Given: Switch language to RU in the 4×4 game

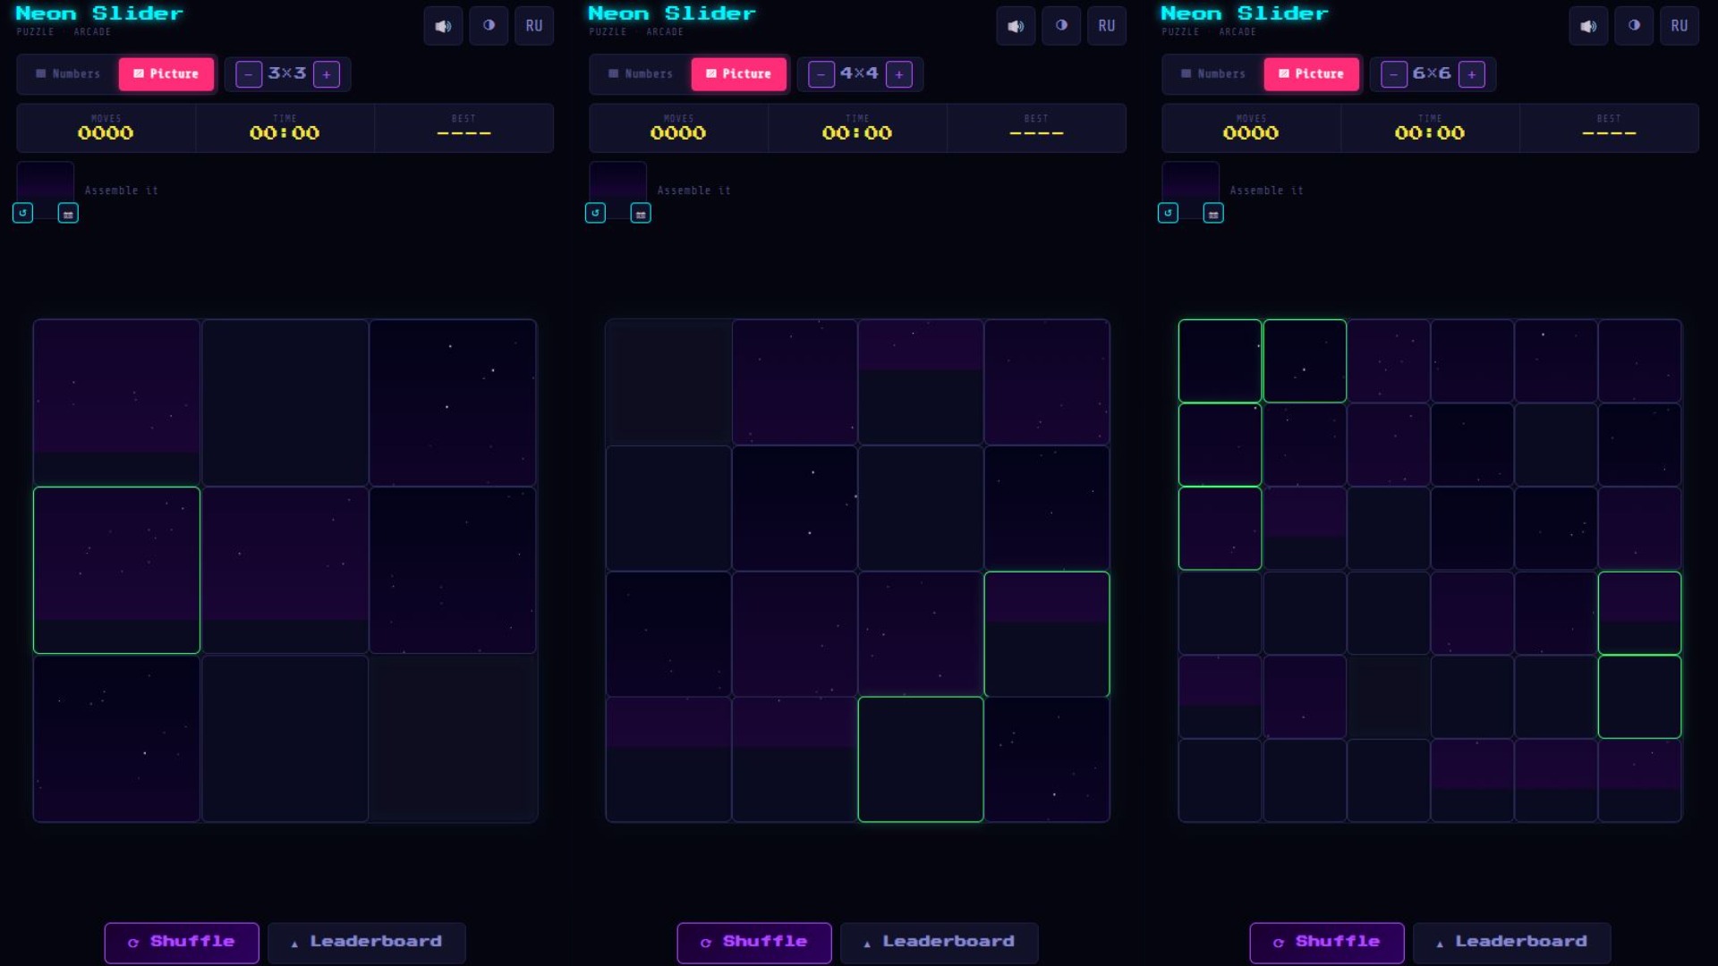Looking at the screenshot, I should pyautogui.click(x=1107, y=26).
